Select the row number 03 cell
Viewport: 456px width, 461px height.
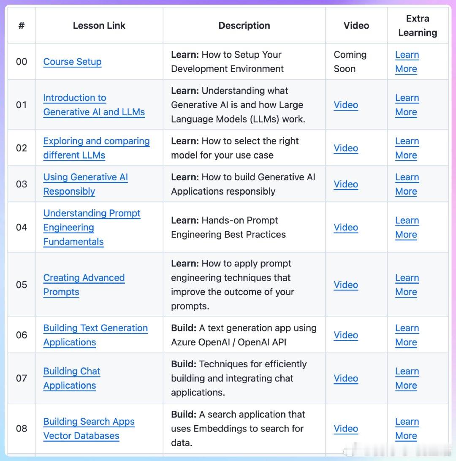[x=22, y=184]
